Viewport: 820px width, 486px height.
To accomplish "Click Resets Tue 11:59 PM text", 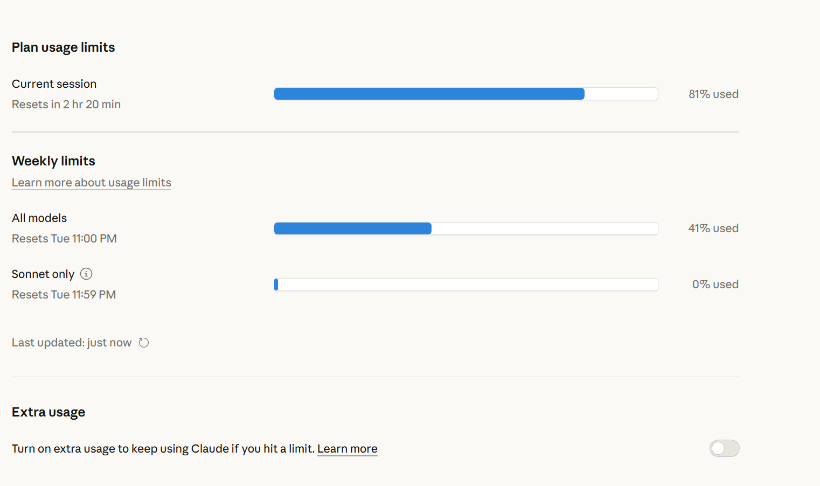I will (64, 295).
